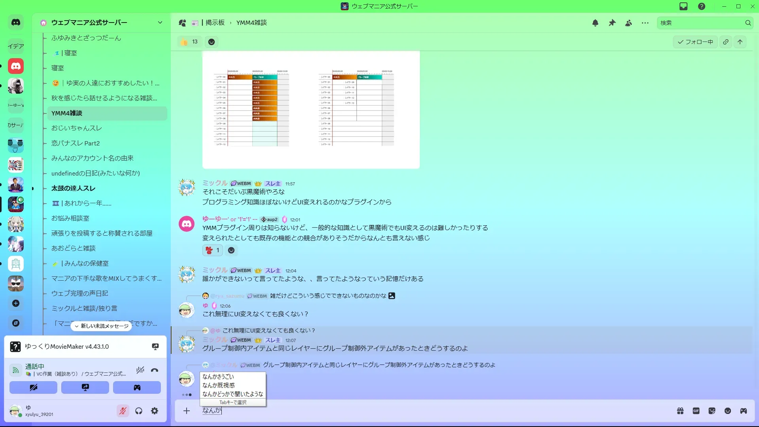
Task: Jump to new unread messages pill
Action: coord(102,326)
